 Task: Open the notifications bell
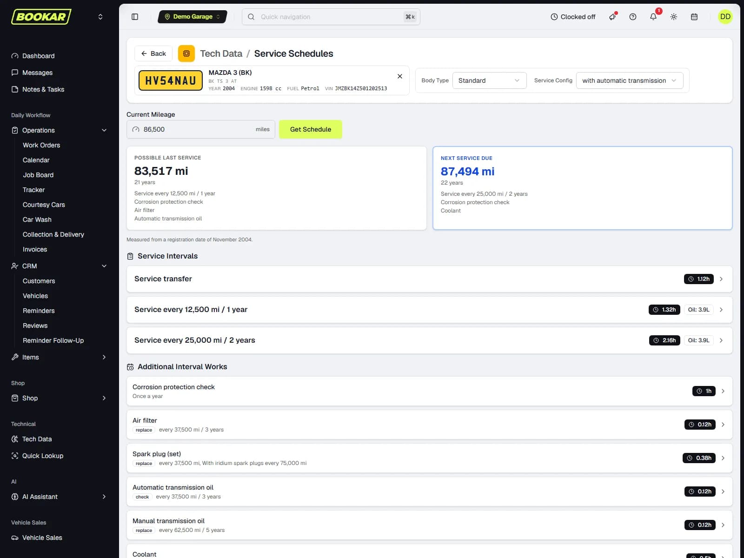[x=653, y=17]
